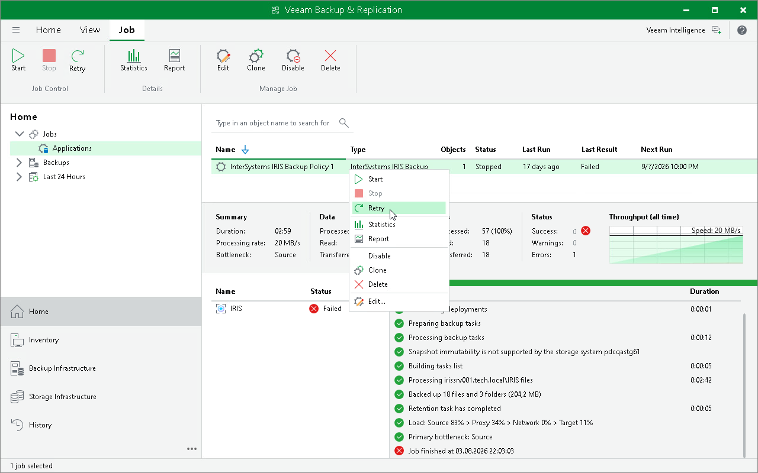Click the Stop button in ribbon
The height and width of the screenshot is (473, 758).
49,61
